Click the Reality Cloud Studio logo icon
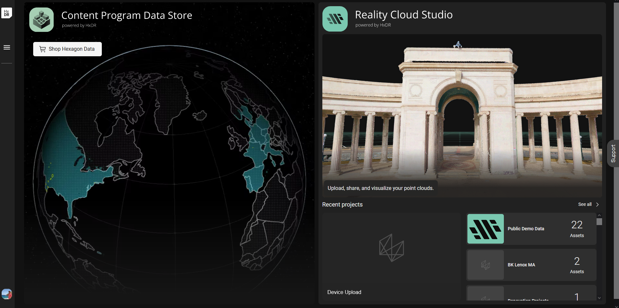 point(335,19)
